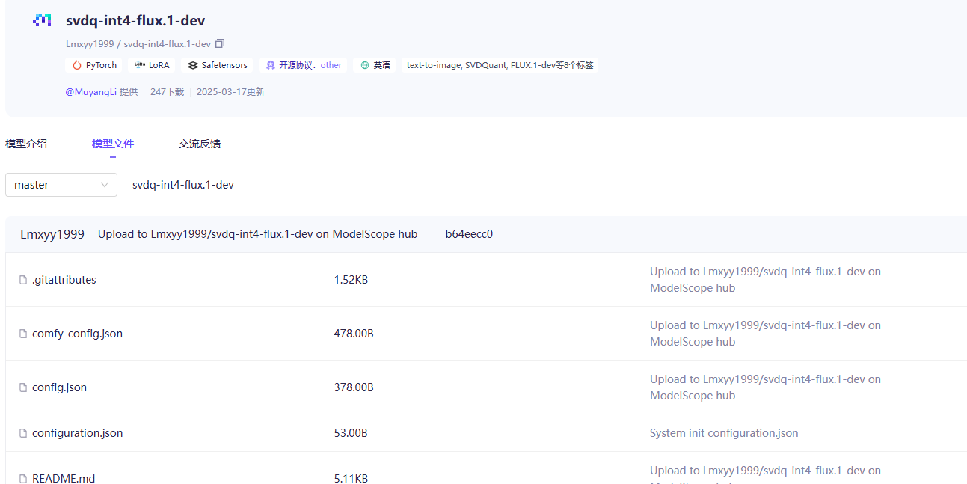Click the 478.00B file size

coord(354,334)
